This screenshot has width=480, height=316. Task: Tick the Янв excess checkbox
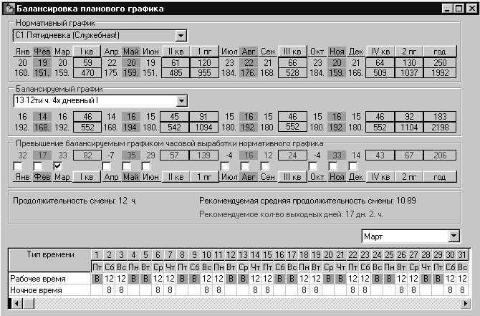18,166
